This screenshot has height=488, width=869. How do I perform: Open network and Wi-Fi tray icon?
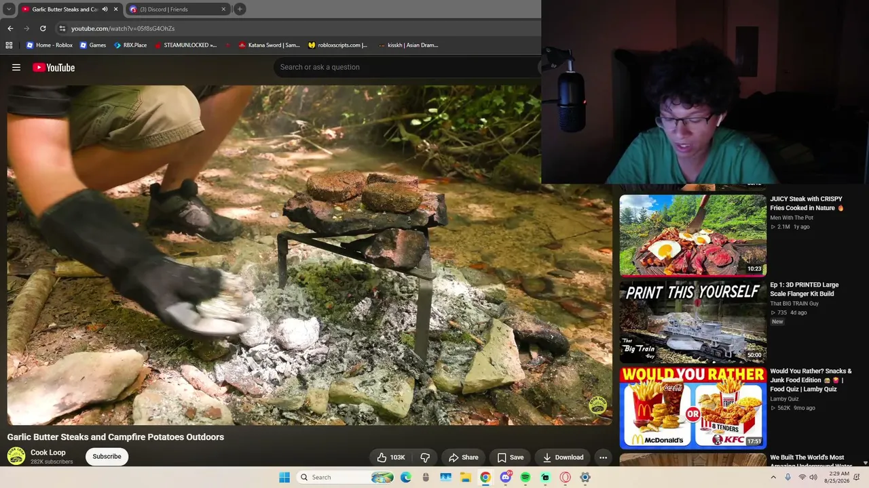tap(802, 477)
